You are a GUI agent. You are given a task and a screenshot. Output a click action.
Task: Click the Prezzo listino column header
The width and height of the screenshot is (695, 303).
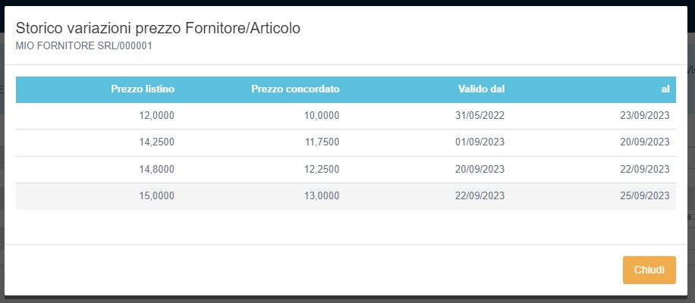[143, 89]
